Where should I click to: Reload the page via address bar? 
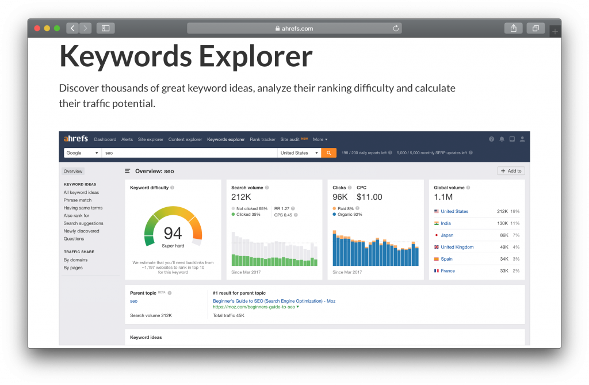pyautogui.click(x=396, y=28)
